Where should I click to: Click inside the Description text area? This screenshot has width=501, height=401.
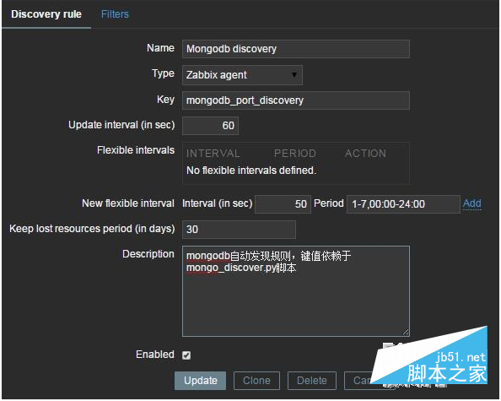pyautogui.click(x=295, y=291)
